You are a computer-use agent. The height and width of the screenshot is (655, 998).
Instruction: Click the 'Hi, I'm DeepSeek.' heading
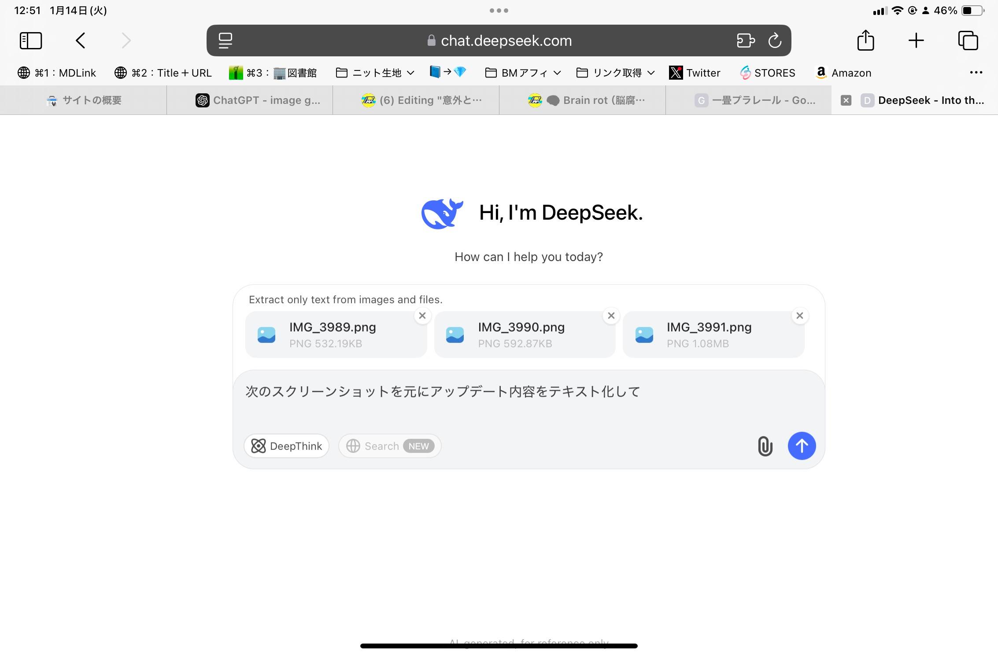[561, 213]
